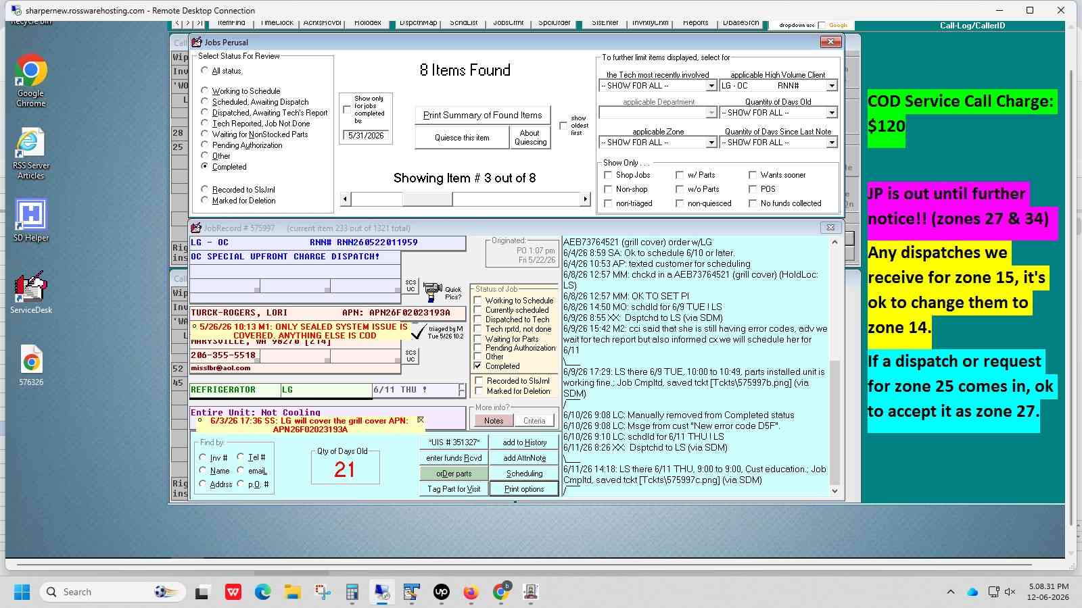Open Firefox from the taskbar

(x=471, y=592)
